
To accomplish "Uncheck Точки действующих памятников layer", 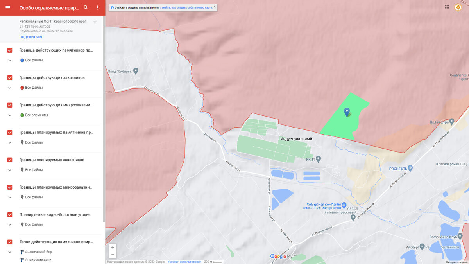I will [10, 242].
